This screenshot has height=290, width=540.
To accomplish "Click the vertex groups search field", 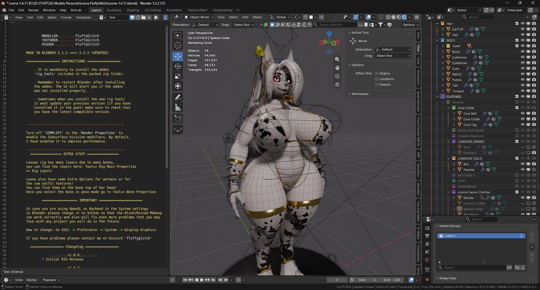I will click(471, 268).
